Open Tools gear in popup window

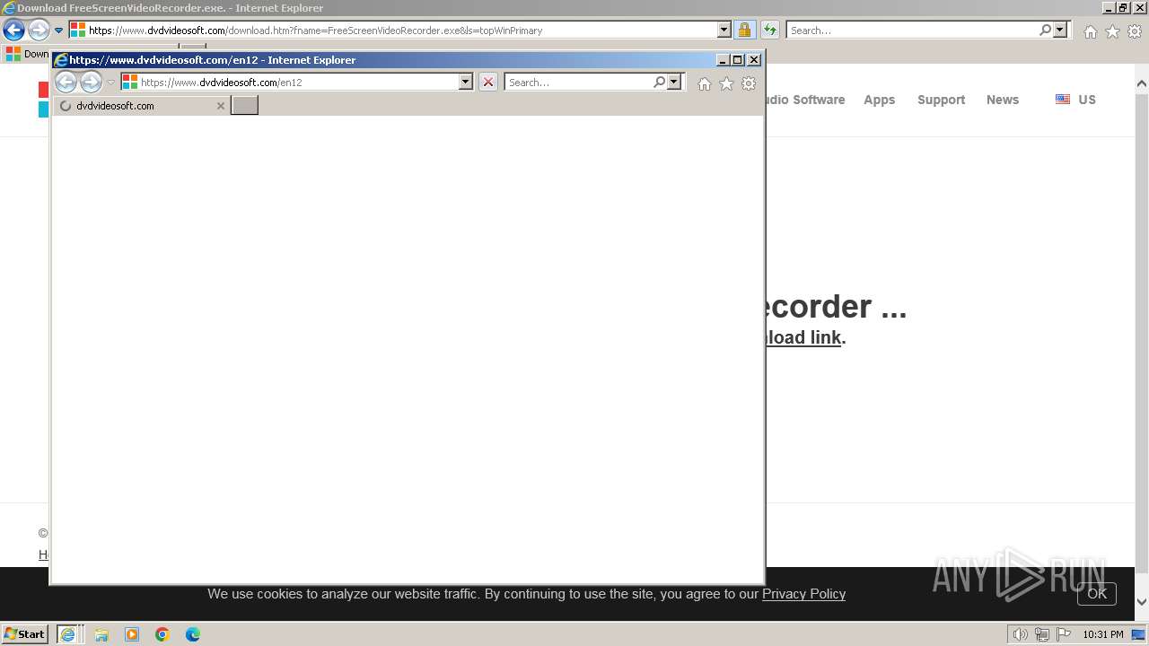(x=749, y=83)
